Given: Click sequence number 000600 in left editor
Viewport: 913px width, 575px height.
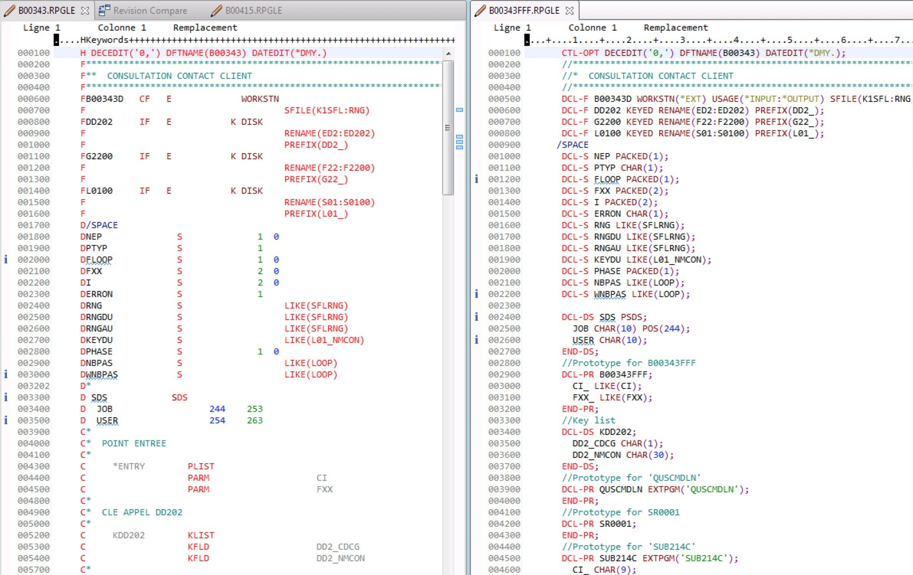Looking at the screenshot, I should coord(34,99).
